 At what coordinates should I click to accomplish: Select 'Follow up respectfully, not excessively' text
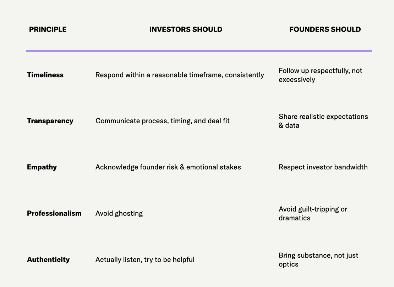320,75
